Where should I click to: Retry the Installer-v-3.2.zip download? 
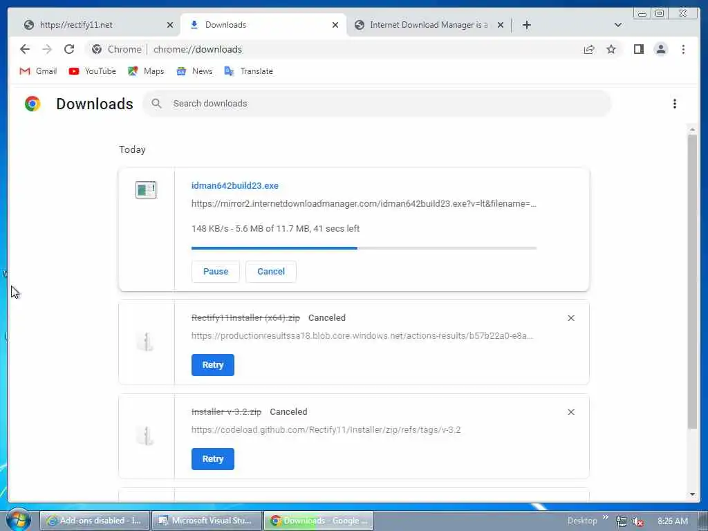(x=213, y=459)
